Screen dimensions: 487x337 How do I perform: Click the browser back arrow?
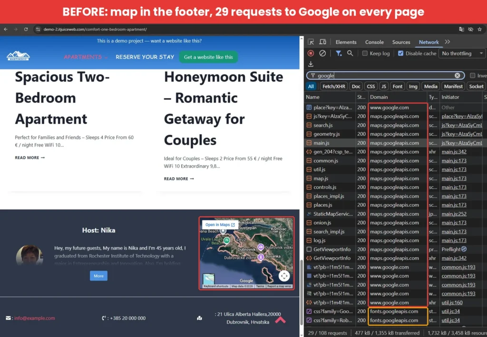[6, 29]
